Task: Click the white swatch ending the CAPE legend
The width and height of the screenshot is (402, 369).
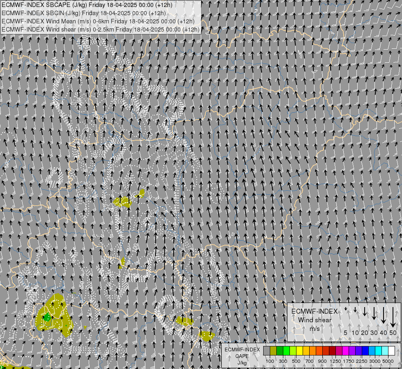Action: click(391, 351)
